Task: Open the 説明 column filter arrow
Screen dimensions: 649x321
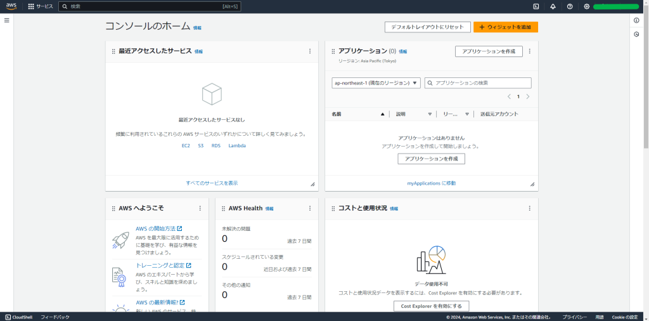Action: tap(430, 114)
